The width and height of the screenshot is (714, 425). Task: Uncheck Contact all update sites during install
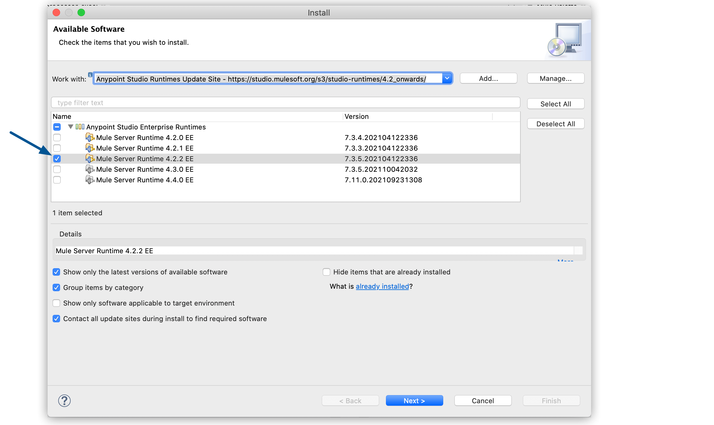tap(56, 319)
